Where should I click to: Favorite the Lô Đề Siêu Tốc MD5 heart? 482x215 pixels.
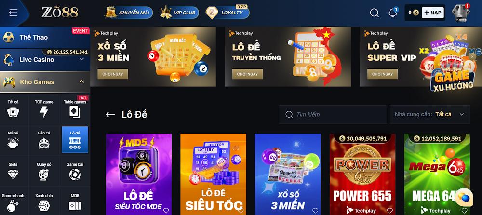166,211
